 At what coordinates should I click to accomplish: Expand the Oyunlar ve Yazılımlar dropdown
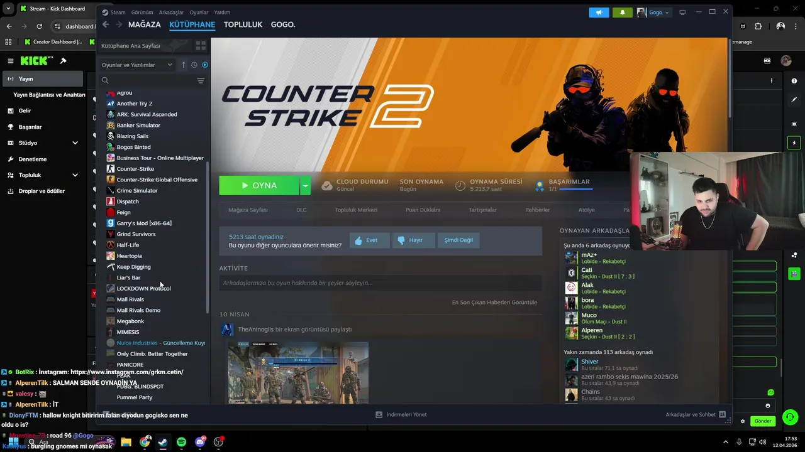(x=137, y=65)
